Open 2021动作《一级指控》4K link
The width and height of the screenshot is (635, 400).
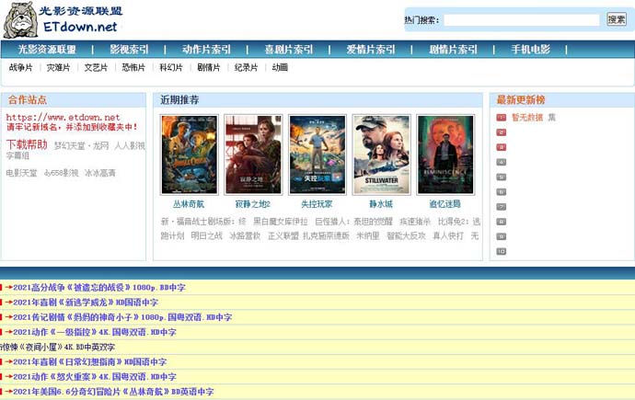pos(95,332)
